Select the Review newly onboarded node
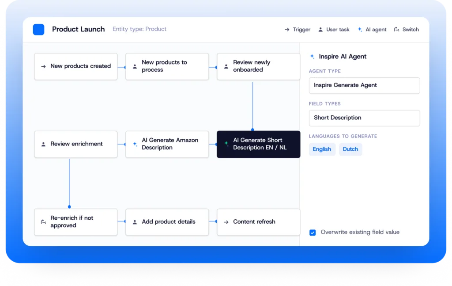452x286 pixels. (259, 66)
